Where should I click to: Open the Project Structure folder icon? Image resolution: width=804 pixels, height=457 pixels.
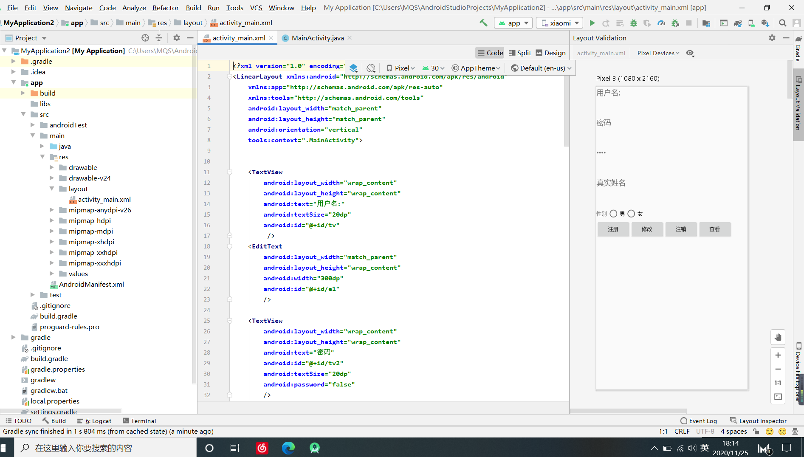706,23
